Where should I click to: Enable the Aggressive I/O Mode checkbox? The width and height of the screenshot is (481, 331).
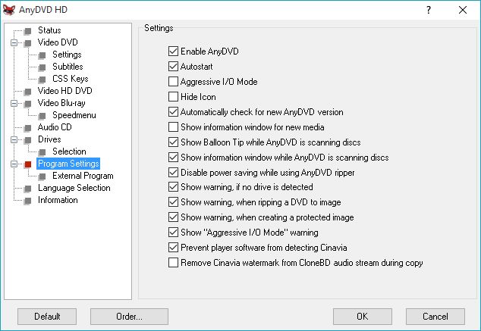coord(173,82)
